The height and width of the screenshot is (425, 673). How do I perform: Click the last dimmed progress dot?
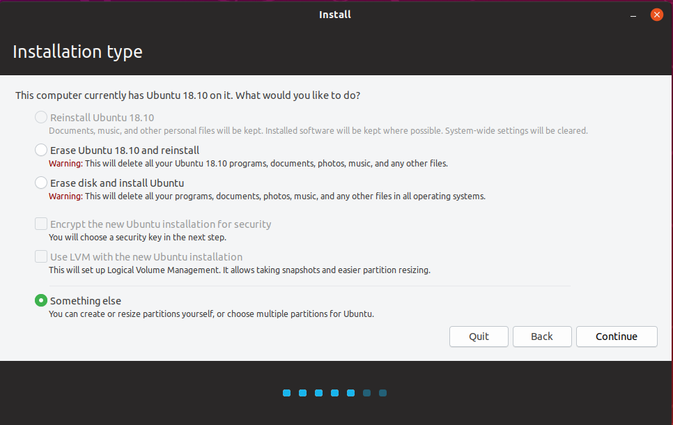point(383,393)
